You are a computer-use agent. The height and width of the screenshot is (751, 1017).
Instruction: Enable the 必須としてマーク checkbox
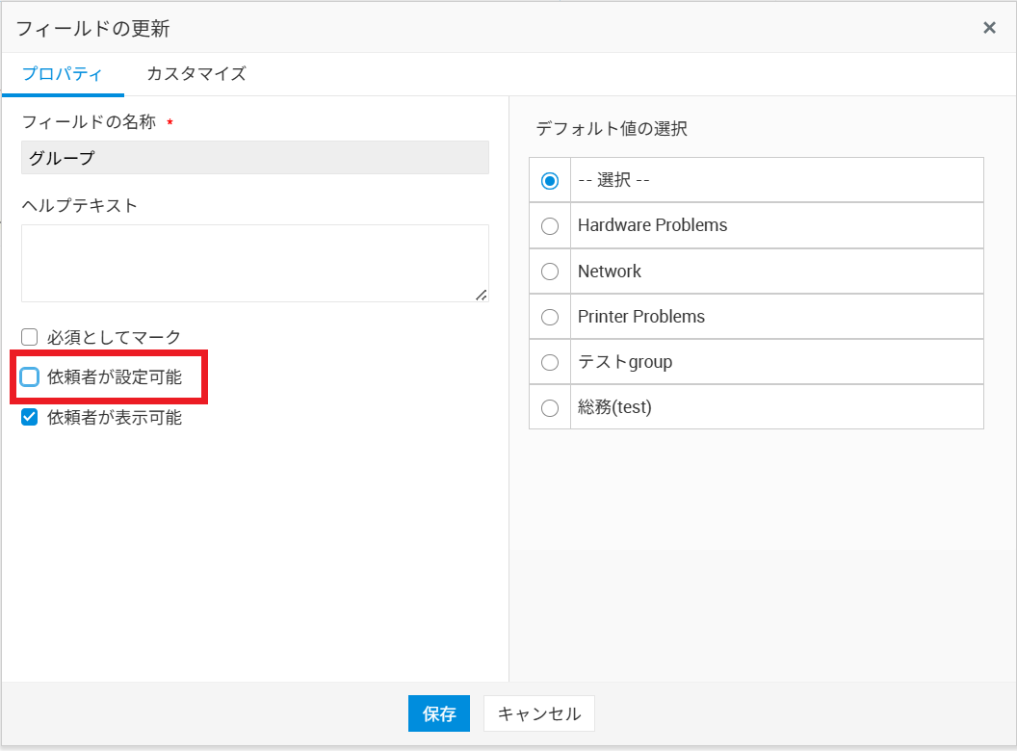pos(30,337)
